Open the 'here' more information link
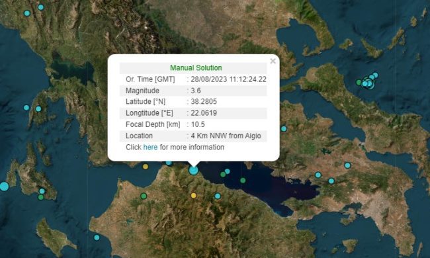The image size is (430, 258). 150,148
